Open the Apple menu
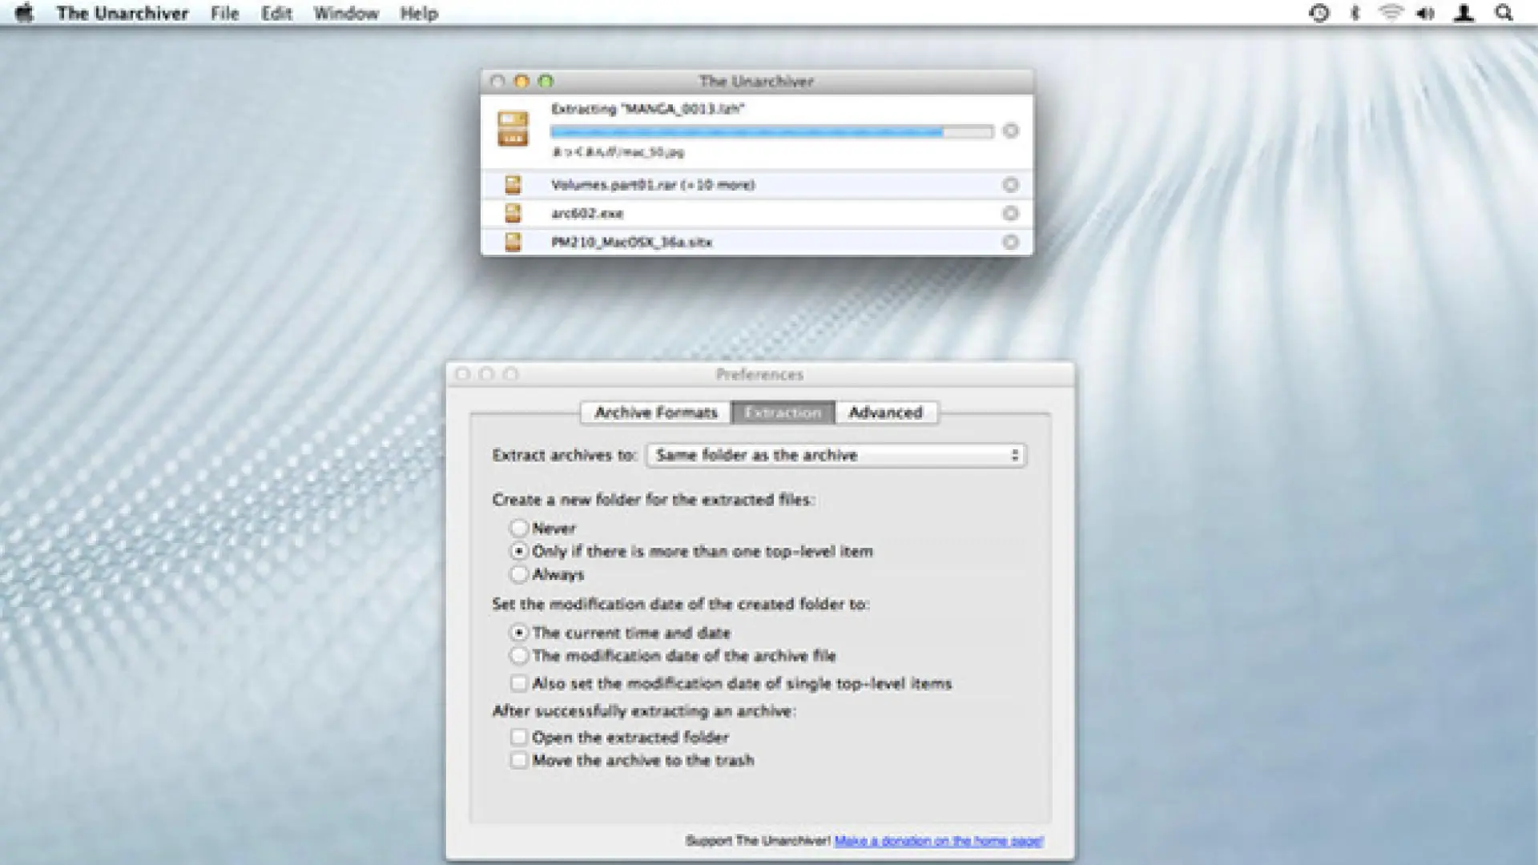Viewport: 1538px width, 865px height. tap(25, 14)
